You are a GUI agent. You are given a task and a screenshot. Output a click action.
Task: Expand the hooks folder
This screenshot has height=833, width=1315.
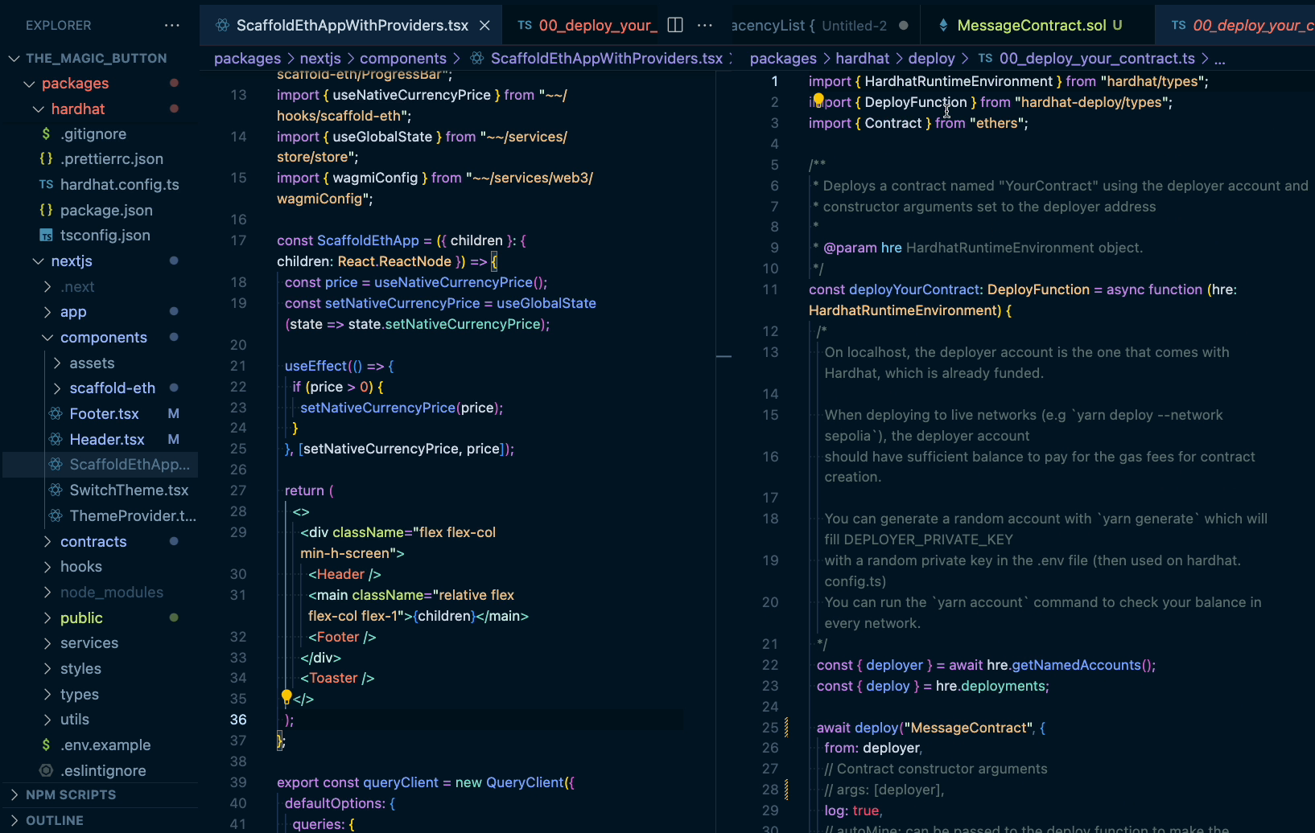point(47,567)
